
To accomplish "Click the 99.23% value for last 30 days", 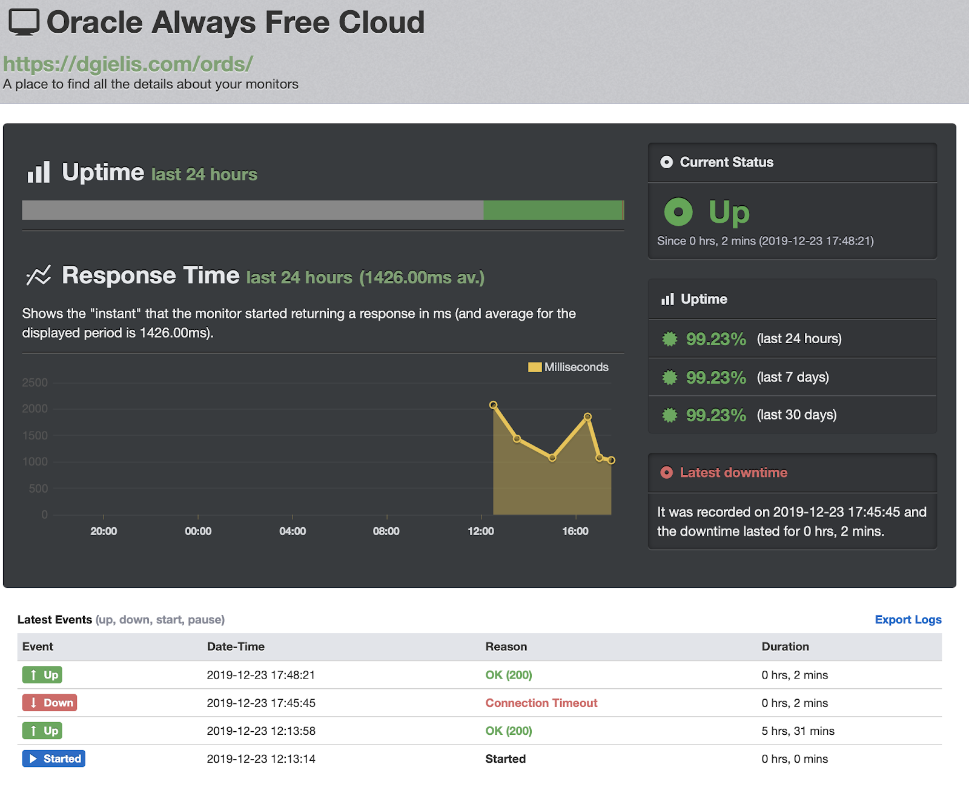I will click(x=716, y=415).
